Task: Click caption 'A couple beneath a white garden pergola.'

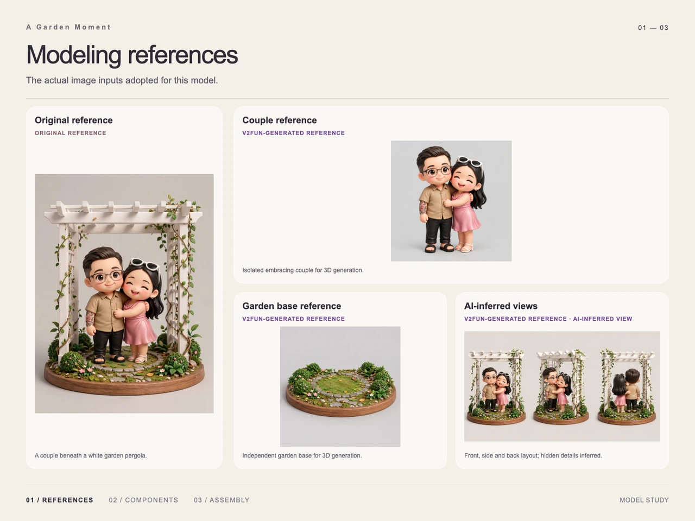Action: pos(91,455)
